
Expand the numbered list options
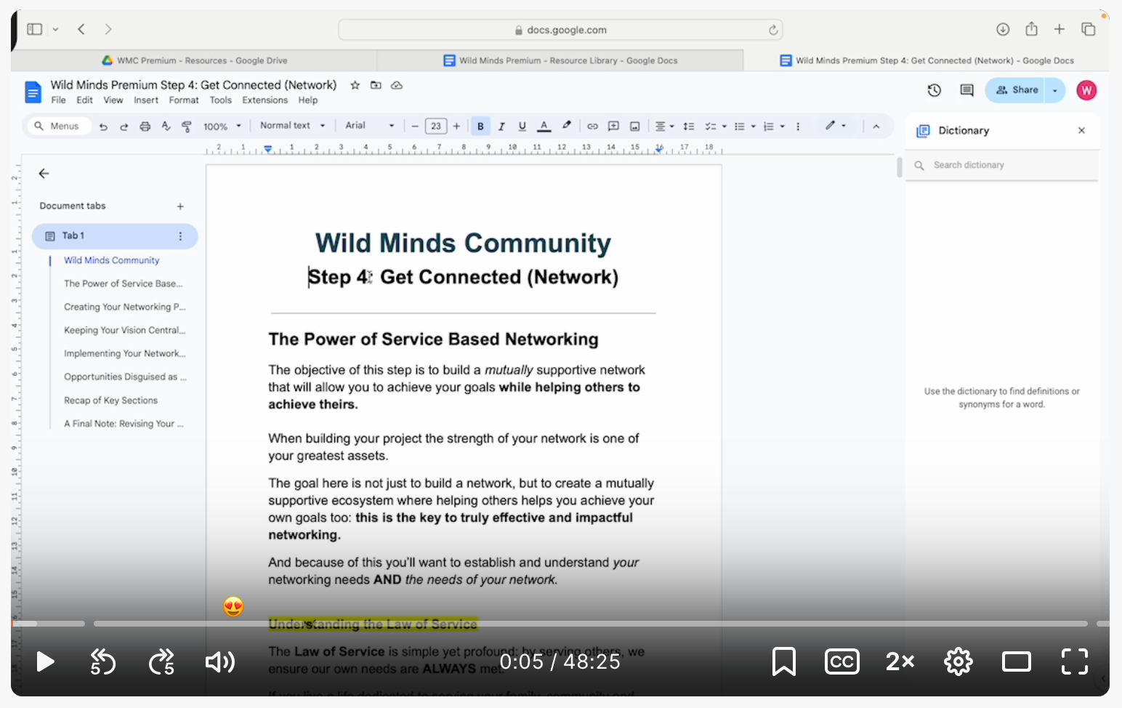782,126
